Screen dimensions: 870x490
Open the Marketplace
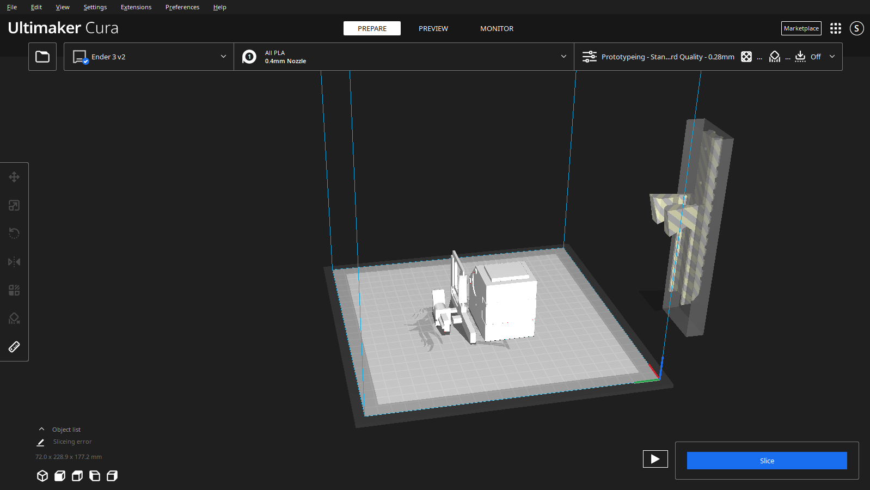click(801, 28)
